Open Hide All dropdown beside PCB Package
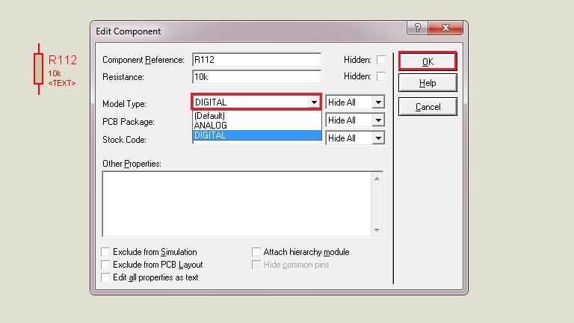Viewport: 574px width, 323px height. (378, 120)
